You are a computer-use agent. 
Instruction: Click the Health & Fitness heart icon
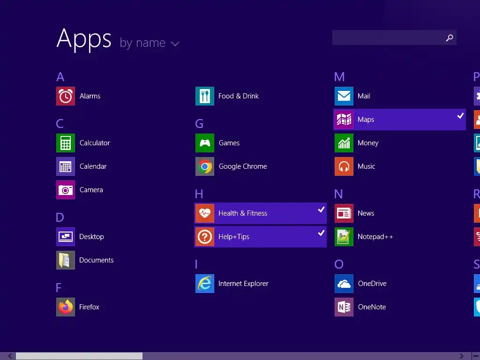[205, 213]
